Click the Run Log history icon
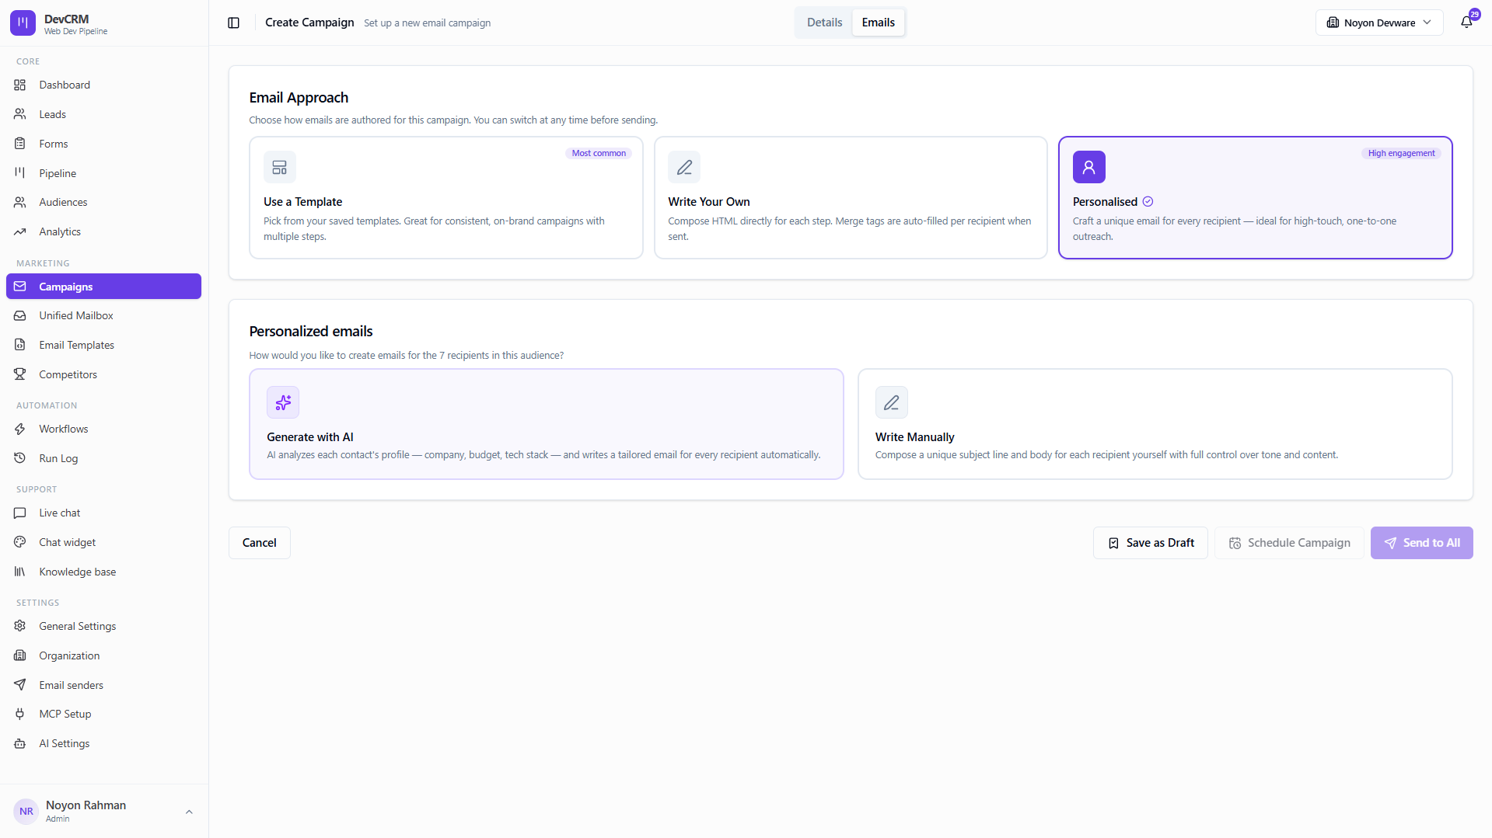This screenshot has width=1492, height=838. (x=20, y=458)
